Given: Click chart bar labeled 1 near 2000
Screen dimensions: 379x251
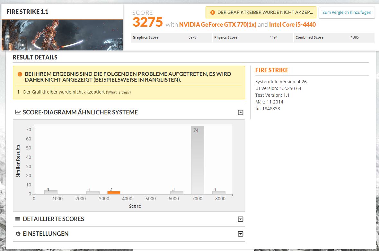Looking at the screenshot, I should [x=93, y=193].
